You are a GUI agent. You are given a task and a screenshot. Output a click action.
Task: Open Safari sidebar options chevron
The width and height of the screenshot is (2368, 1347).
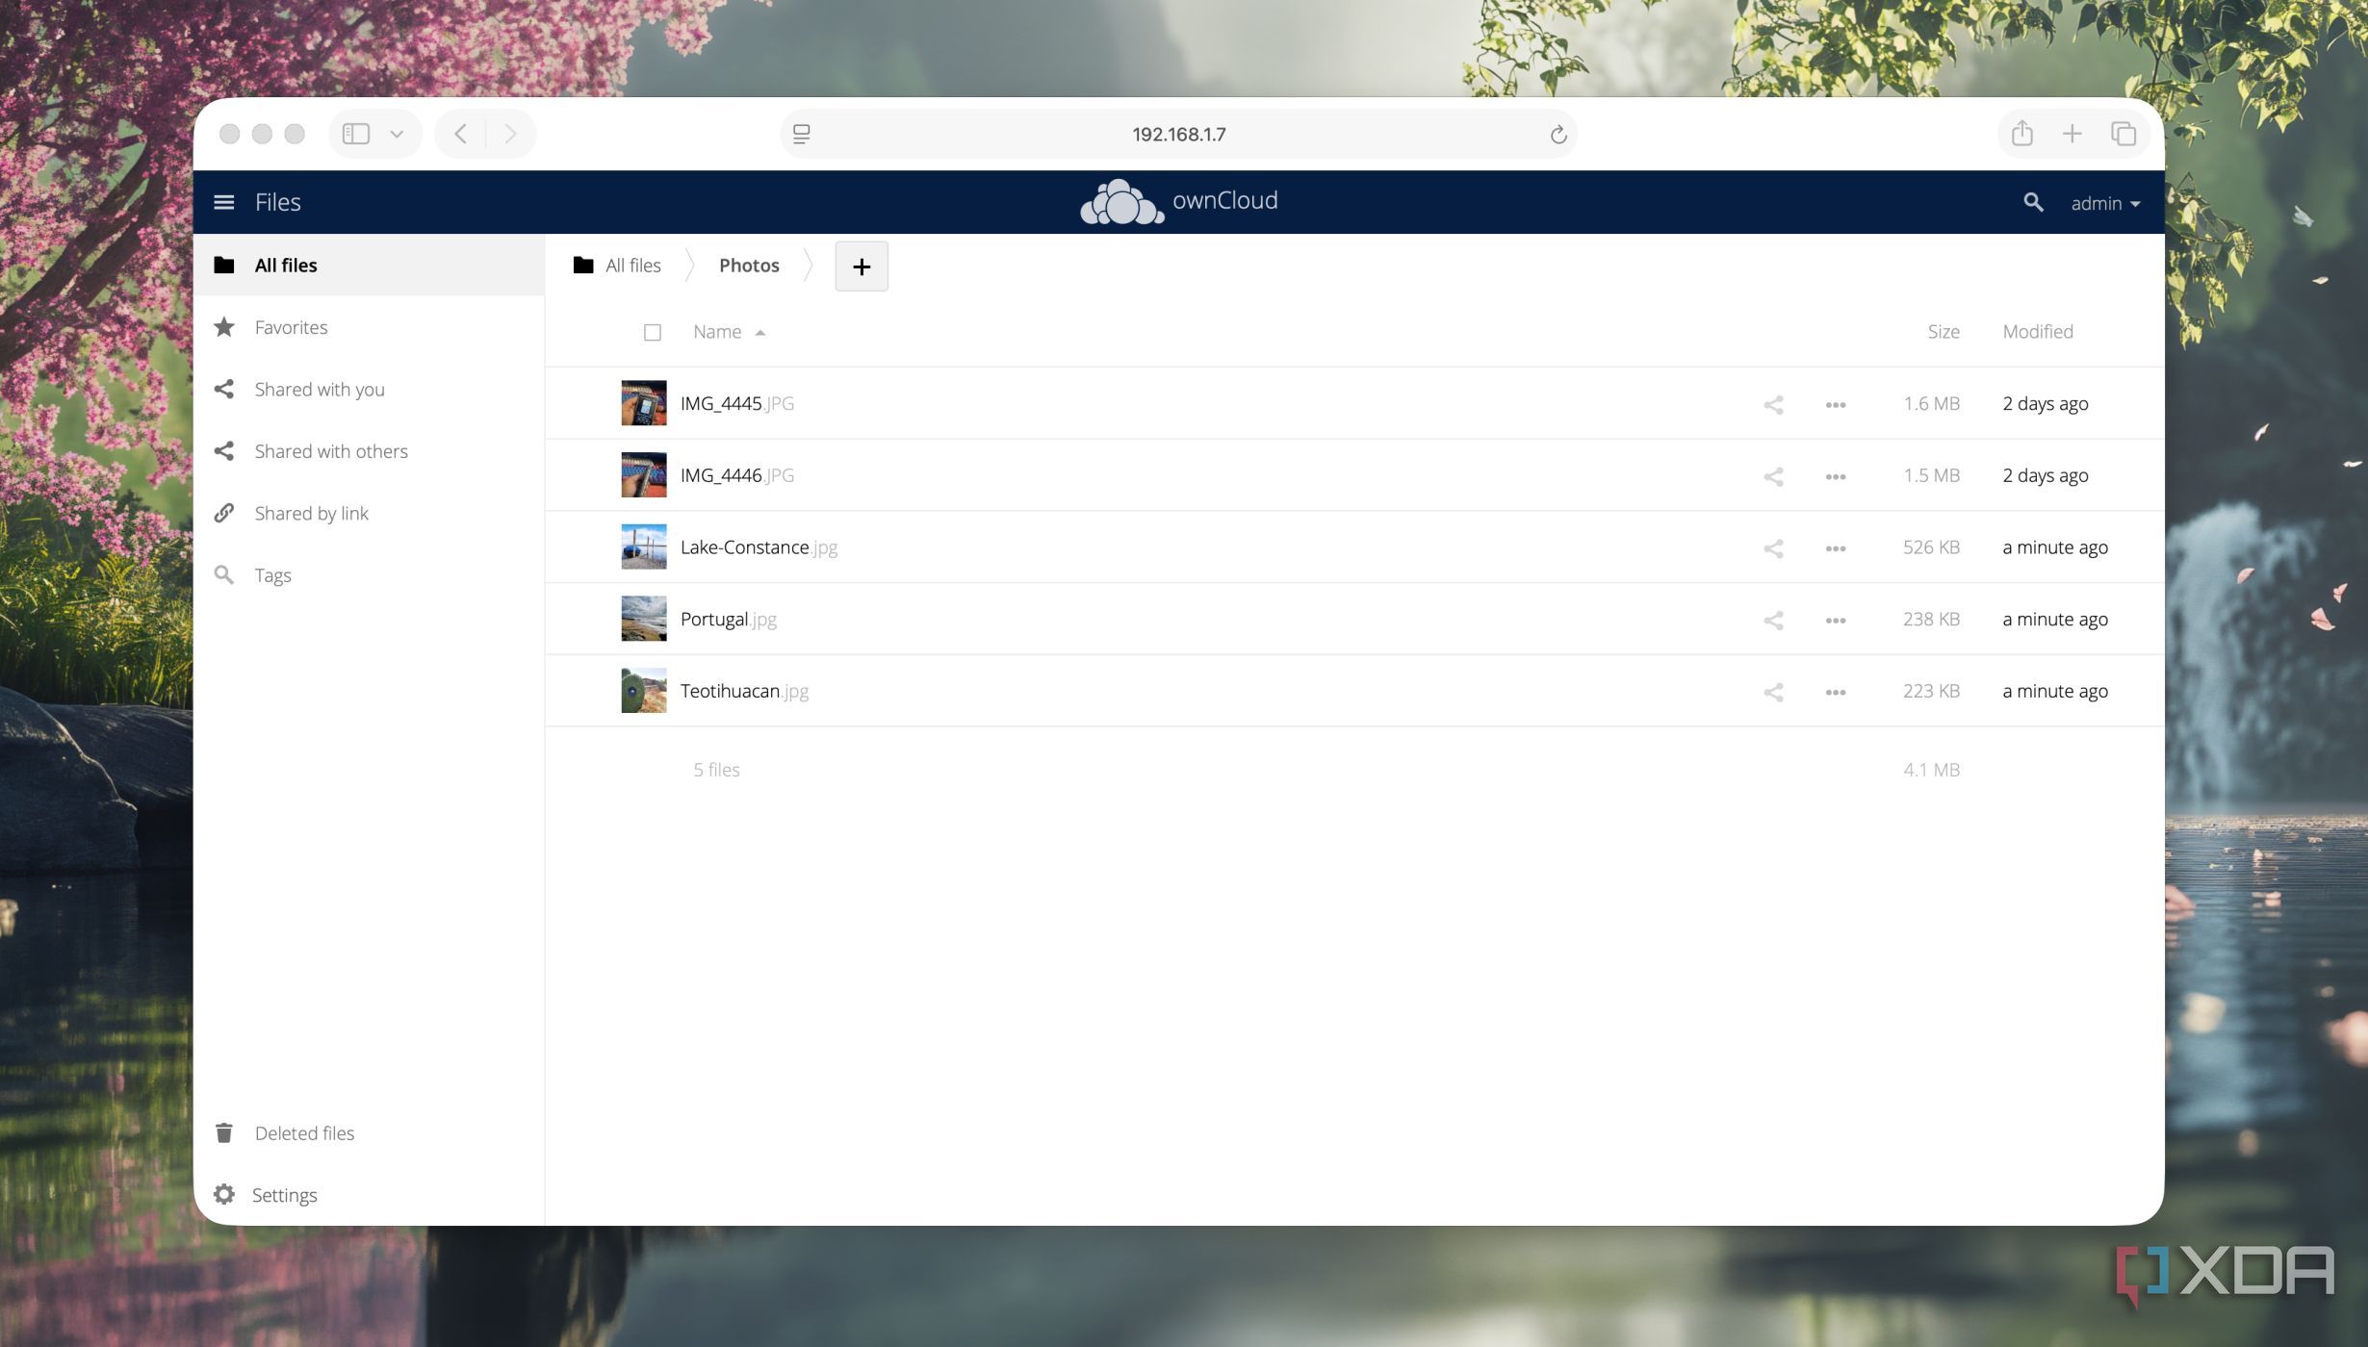396,135
